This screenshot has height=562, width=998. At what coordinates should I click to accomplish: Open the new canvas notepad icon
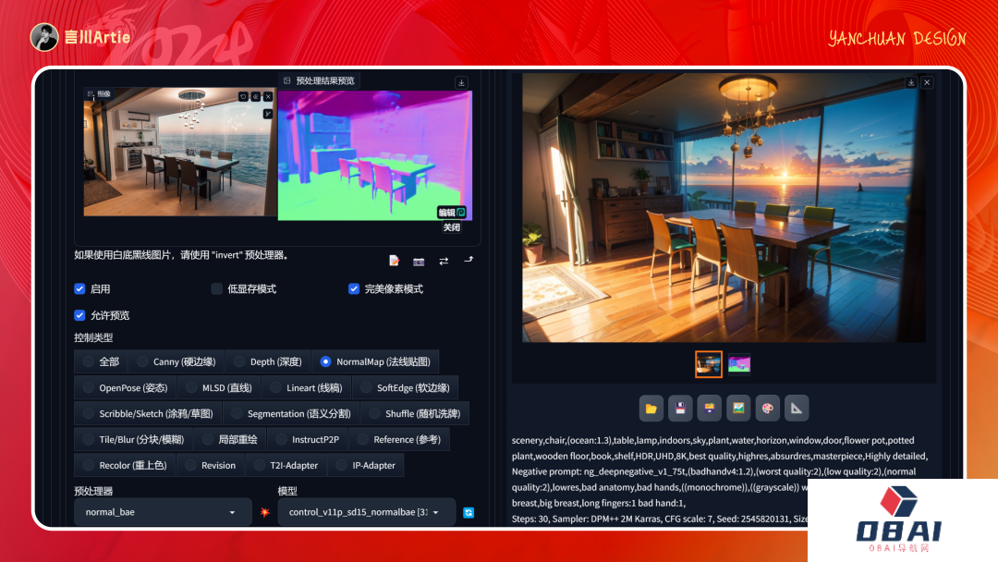pos(394,261)
